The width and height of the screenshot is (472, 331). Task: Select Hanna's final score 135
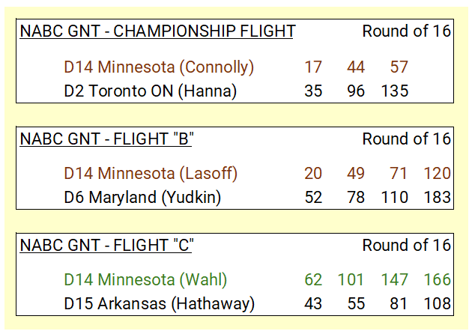(x=395, y=91)
